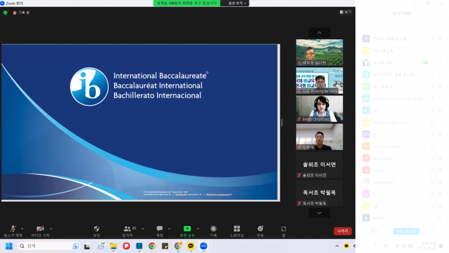Click the taskbar 검색 search box
449x253 pixels.
click(48, 246)
